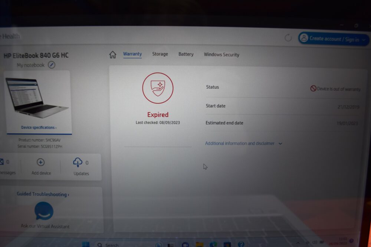
Task: Select Last checked: 08/09/2023 text
Action: 158,123
